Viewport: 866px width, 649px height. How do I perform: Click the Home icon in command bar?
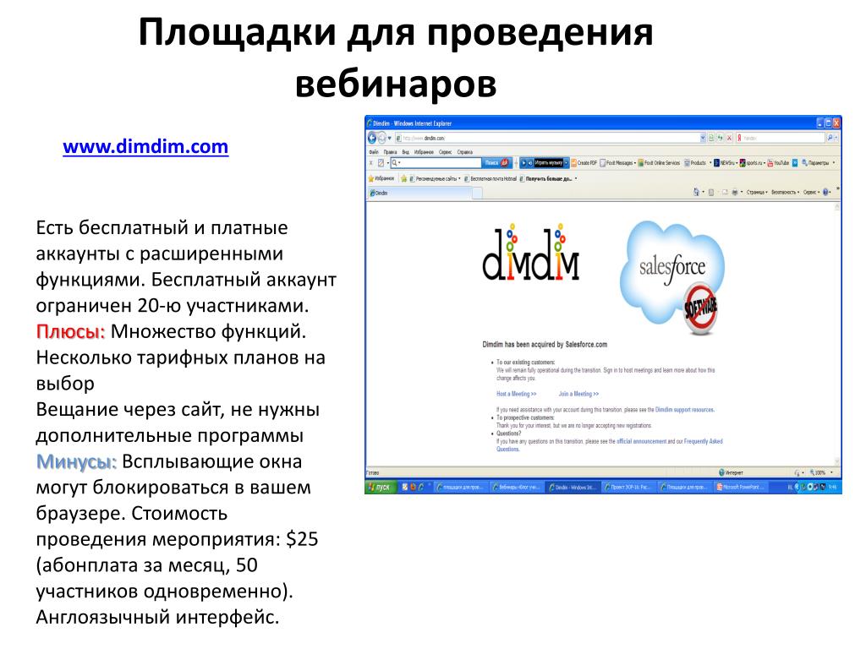pyautogui.click(x=696, y=192)
